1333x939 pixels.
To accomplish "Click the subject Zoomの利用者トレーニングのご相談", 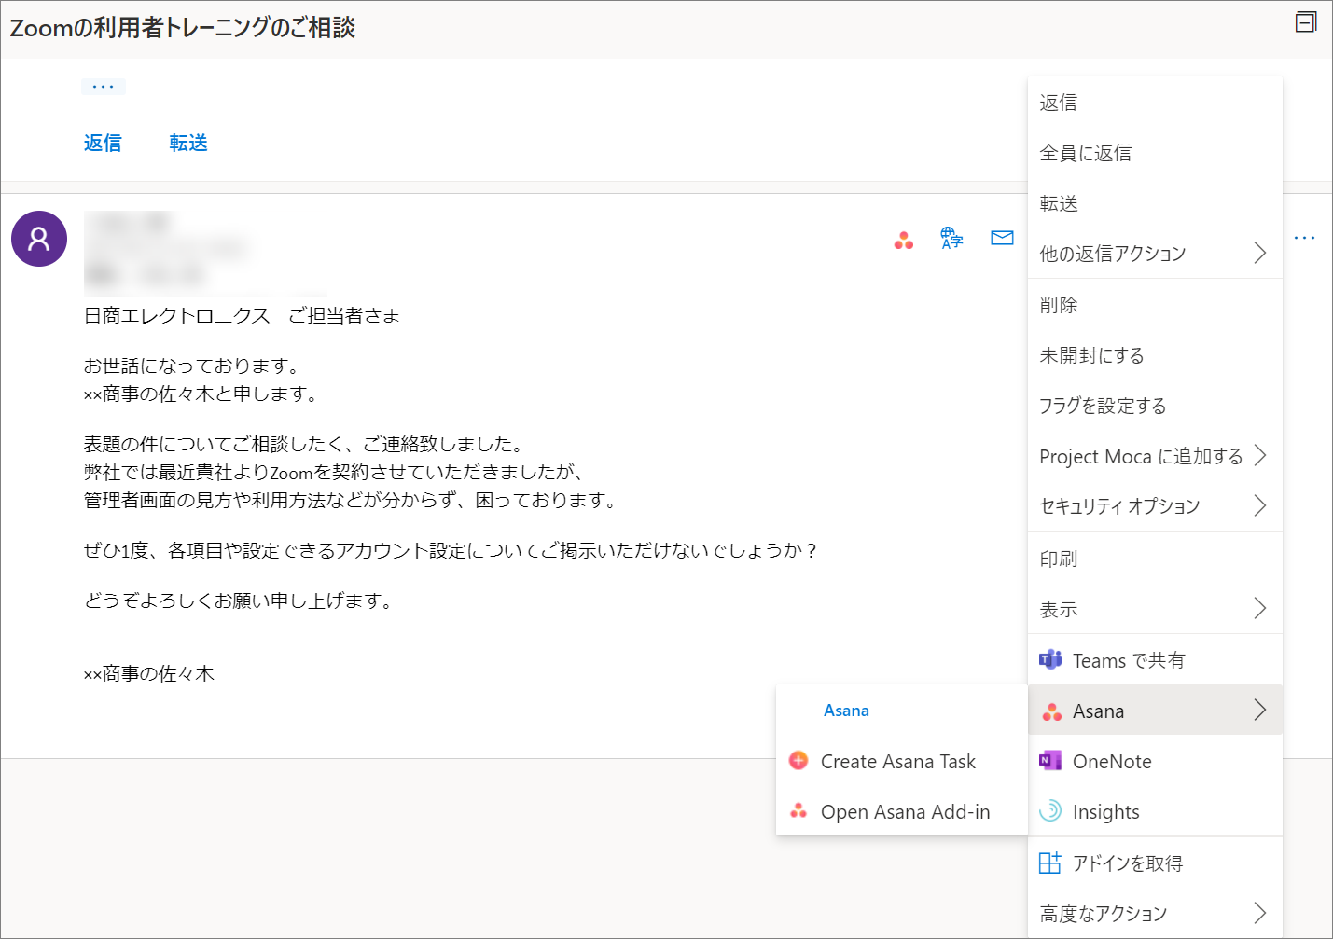I will pyautogui.click(x=183, y=28).
